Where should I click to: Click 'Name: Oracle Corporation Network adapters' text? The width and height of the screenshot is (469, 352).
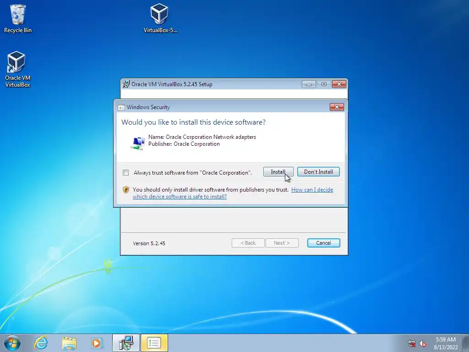click(x=202, y=137)
